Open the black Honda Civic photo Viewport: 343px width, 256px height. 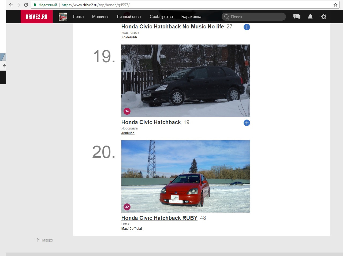[186, 81]
